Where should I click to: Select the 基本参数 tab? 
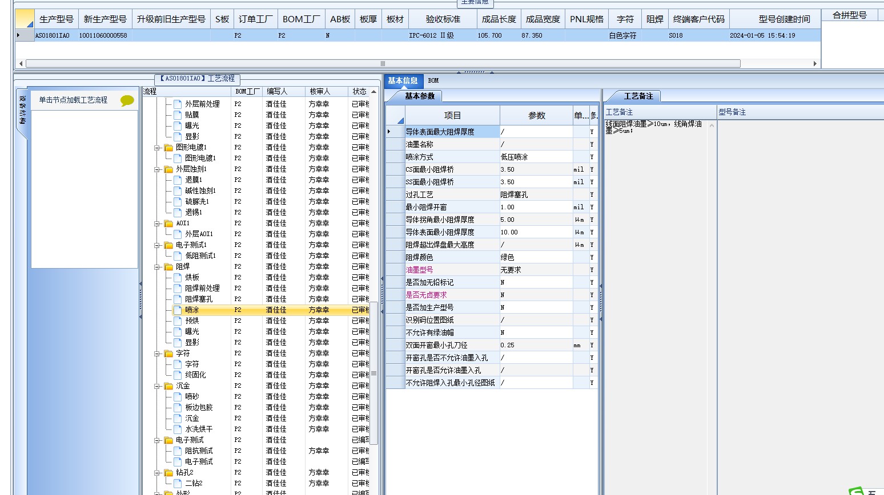tap(420, 96)
